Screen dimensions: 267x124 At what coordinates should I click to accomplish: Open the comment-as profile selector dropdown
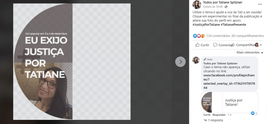(258, 45)
